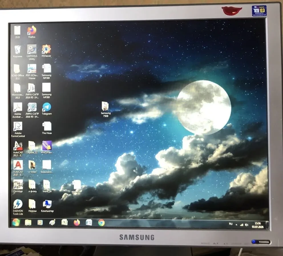Select the Архив_12 folder
Viewport: 283px width, 256px height.
tap(32, 147)
